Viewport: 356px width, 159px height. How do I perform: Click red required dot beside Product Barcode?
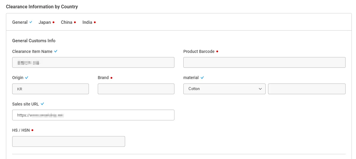(x=217, y=51)
